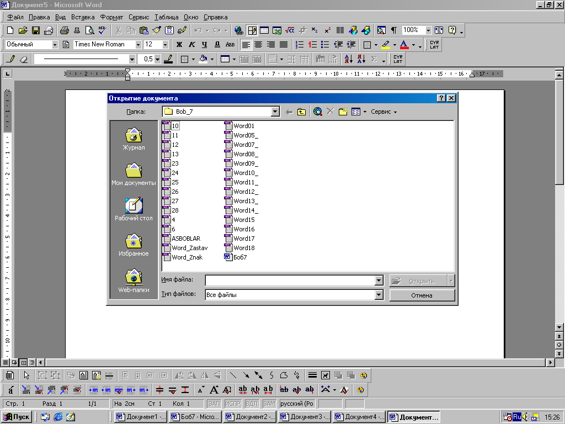Open the Web-папки location

point(134,280)
